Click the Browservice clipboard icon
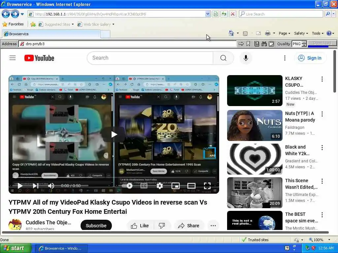 [x=271, y=44]
